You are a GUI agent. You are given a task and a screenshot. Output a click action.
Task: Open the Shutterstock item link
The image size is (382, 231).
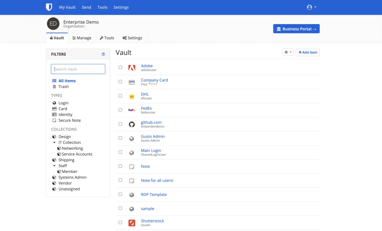coord(152,221)
